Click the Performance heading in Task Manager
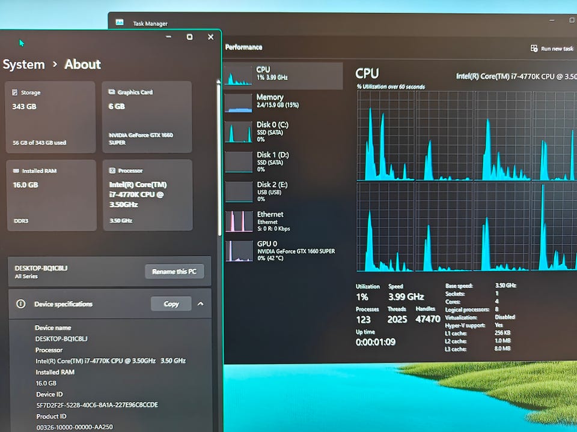Screen dimensions: 577x432 pos(243,47)
